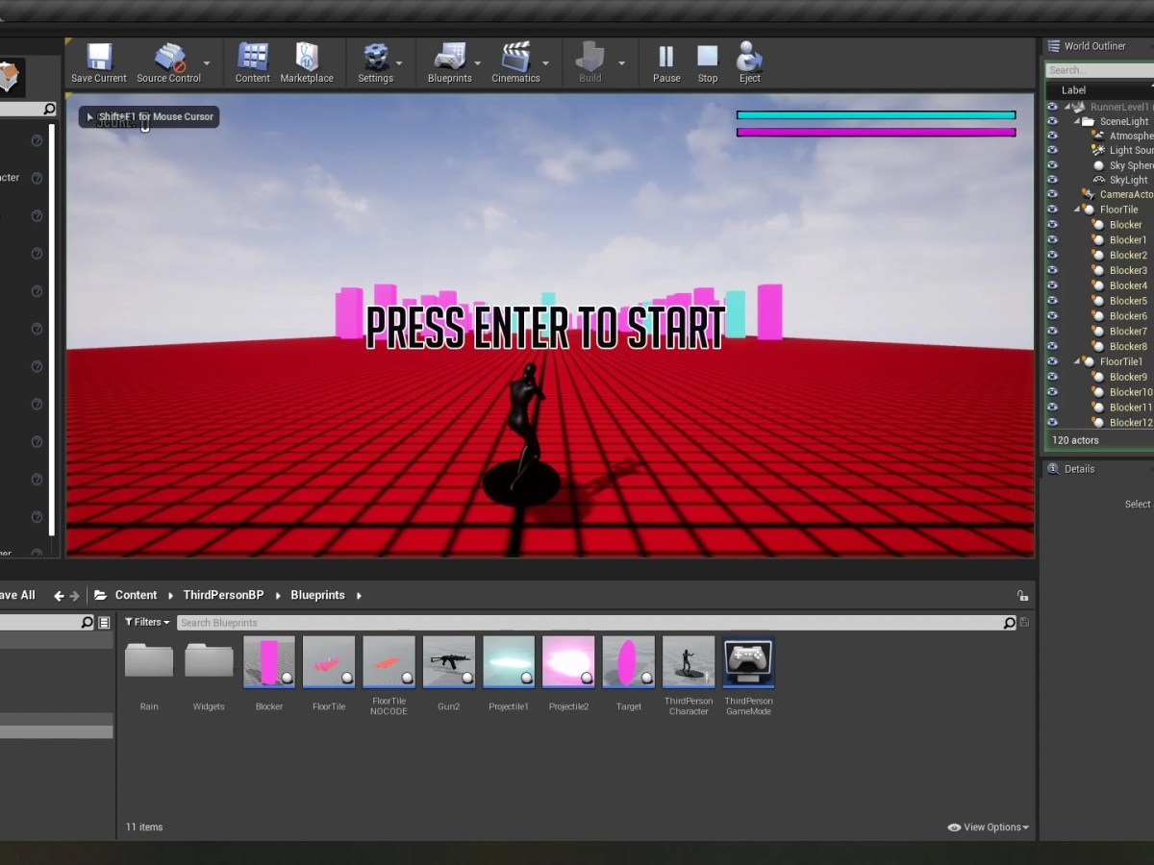Click the Save Current toolbar icon
Viewport: 1154px width, 865px height.
pos(98,58)
